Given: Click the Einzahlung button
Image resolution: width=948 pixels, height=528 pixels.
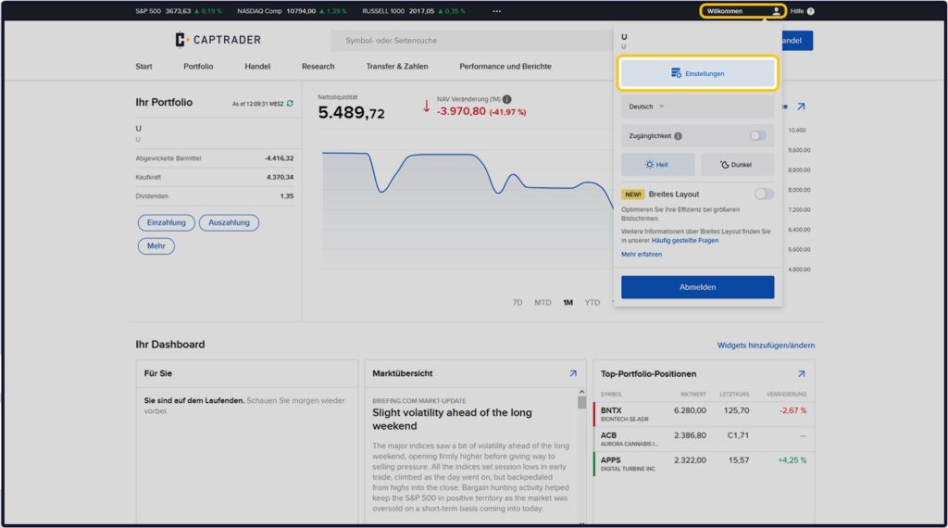Looking at the screenshot, I should coord(167,222).
